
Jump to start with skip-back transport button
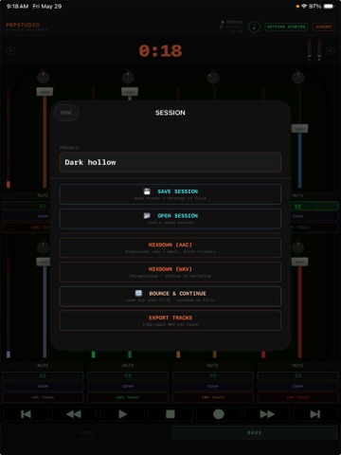26,414
